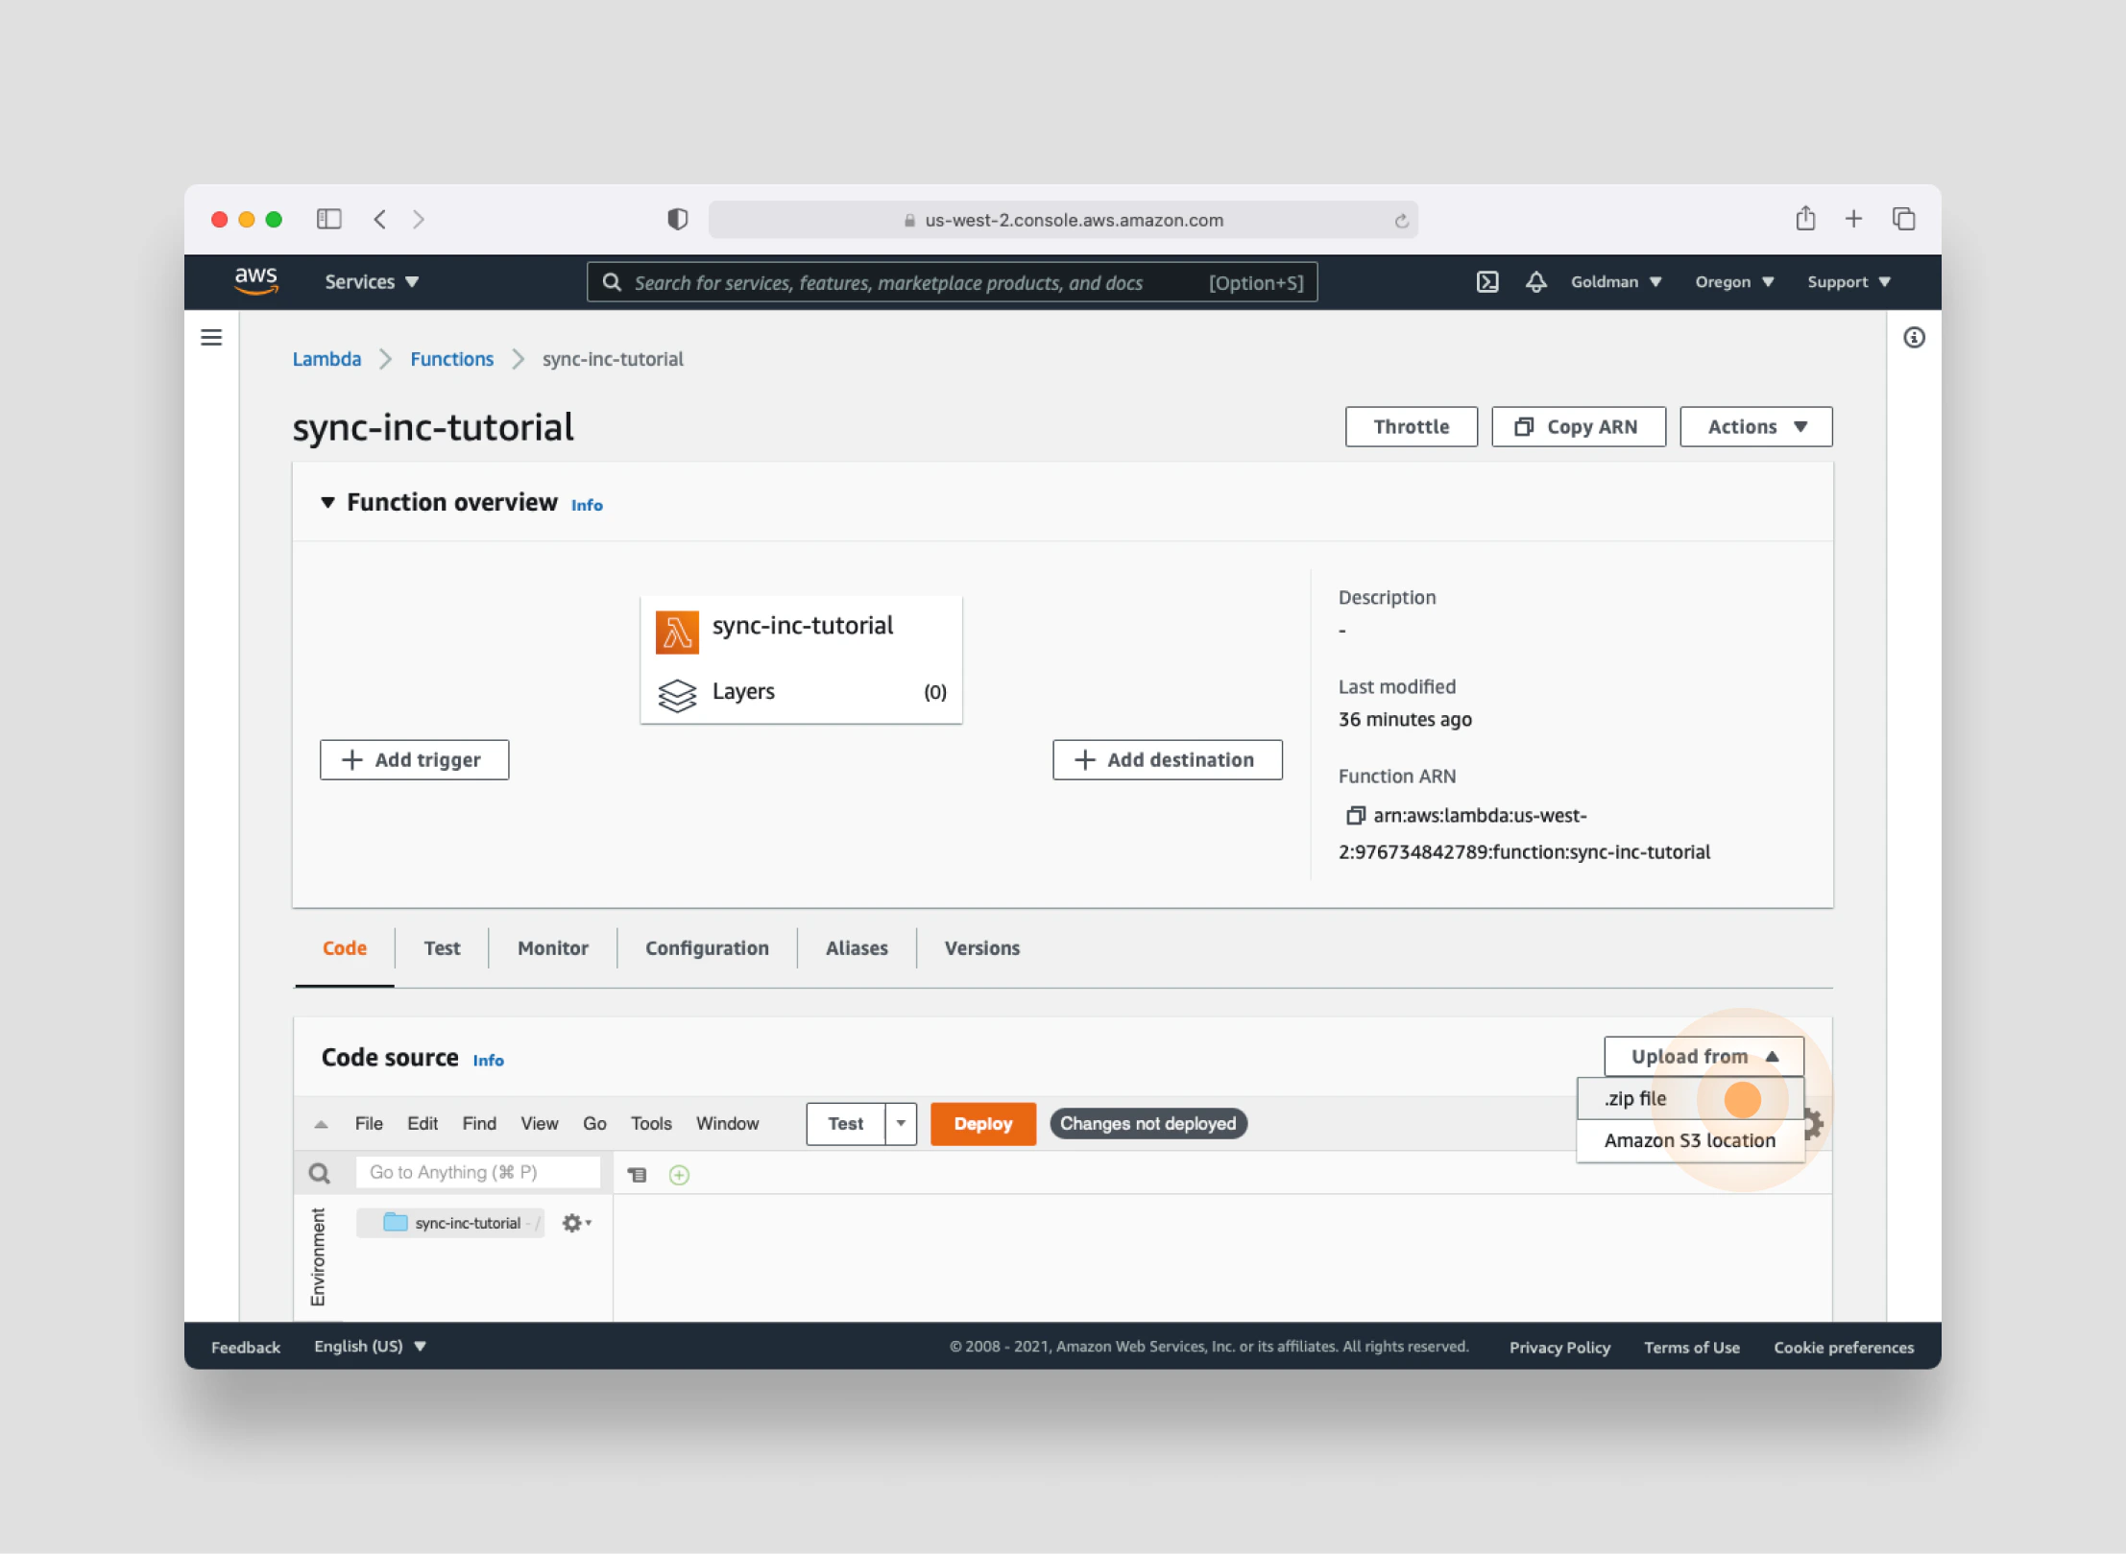Open the Goldman account menu

(x=1616, y=282)
